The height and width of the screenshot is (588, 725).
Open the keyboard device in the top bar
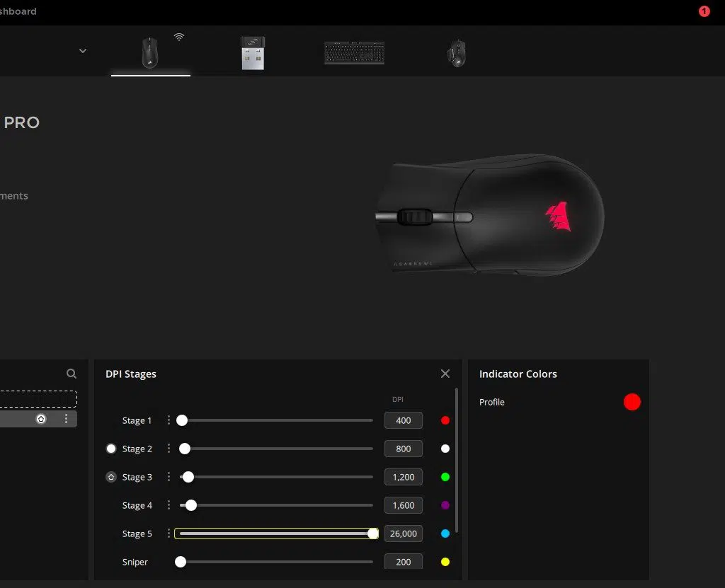tap(354, 53)
